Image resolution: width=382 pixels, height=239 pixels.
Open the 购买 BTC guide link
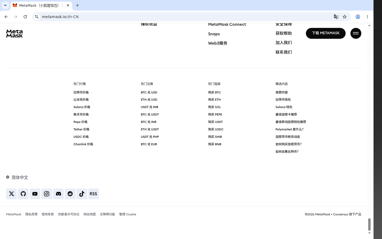(215, 92)
